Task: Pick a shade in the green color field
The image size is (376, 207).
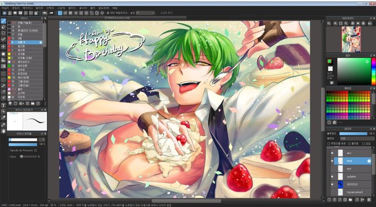Action: click(354, 71)
